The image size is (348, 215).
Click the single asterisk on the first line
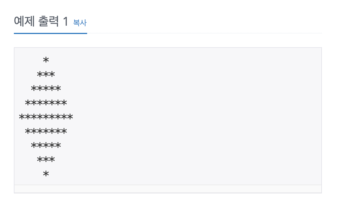tap(46, 59)
